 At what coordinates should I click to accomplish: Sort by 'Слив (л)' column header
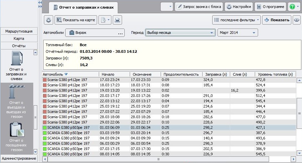242,74
